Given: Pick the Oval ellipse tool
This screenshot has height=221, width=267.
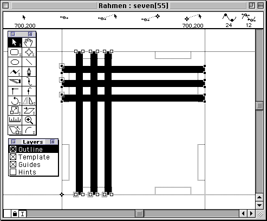Looking at the screenshot, I should [x=15, y=62].
